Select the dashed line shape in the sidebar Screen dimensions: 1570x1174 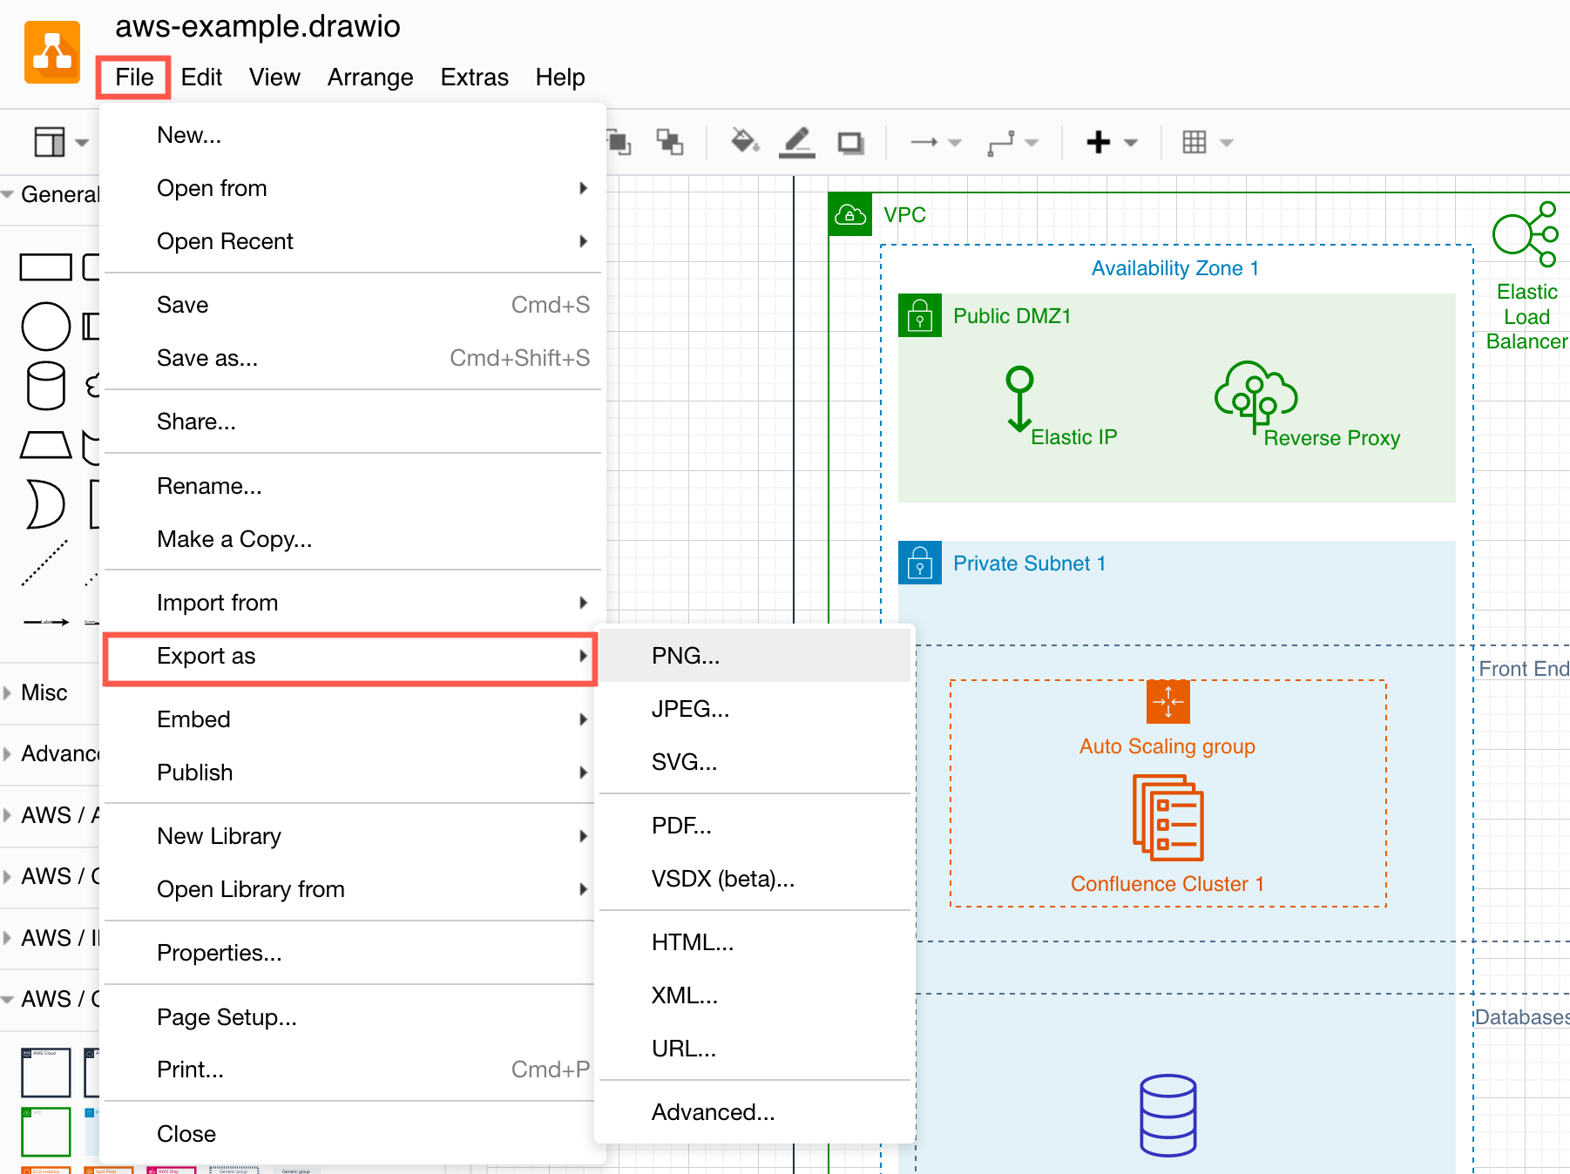pyautogui.click(x=45, y=563)
